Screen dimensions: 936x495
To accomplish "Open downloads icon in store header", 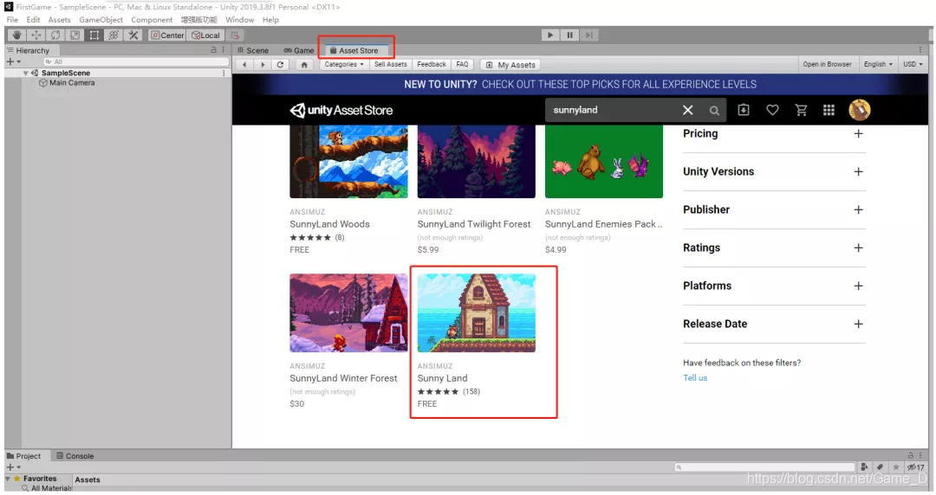I will coord(744,110).
